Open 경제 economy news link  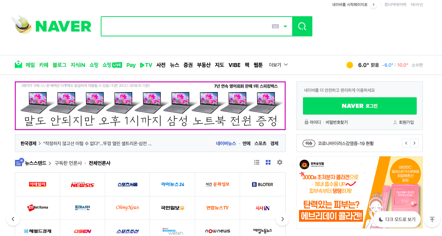(x=274, y=143)
